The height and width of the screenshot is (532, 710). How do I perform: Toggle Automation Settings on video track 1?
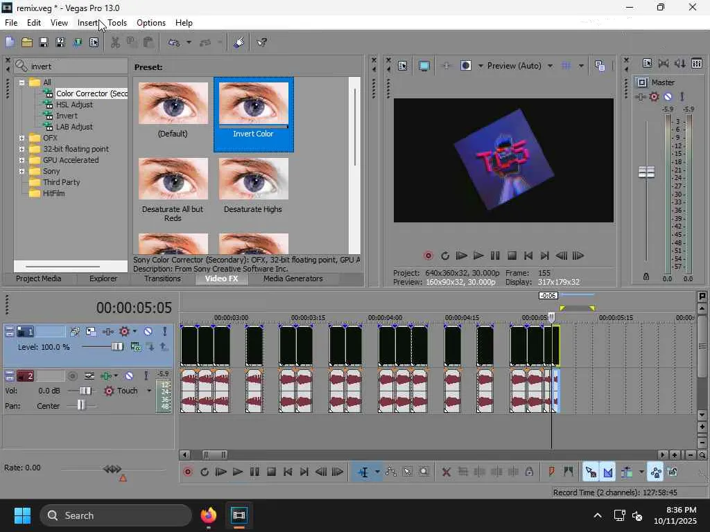click(124, 332)
